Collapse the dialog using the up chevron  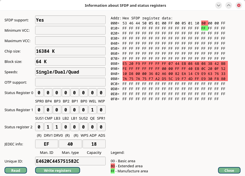pos(228,5)
